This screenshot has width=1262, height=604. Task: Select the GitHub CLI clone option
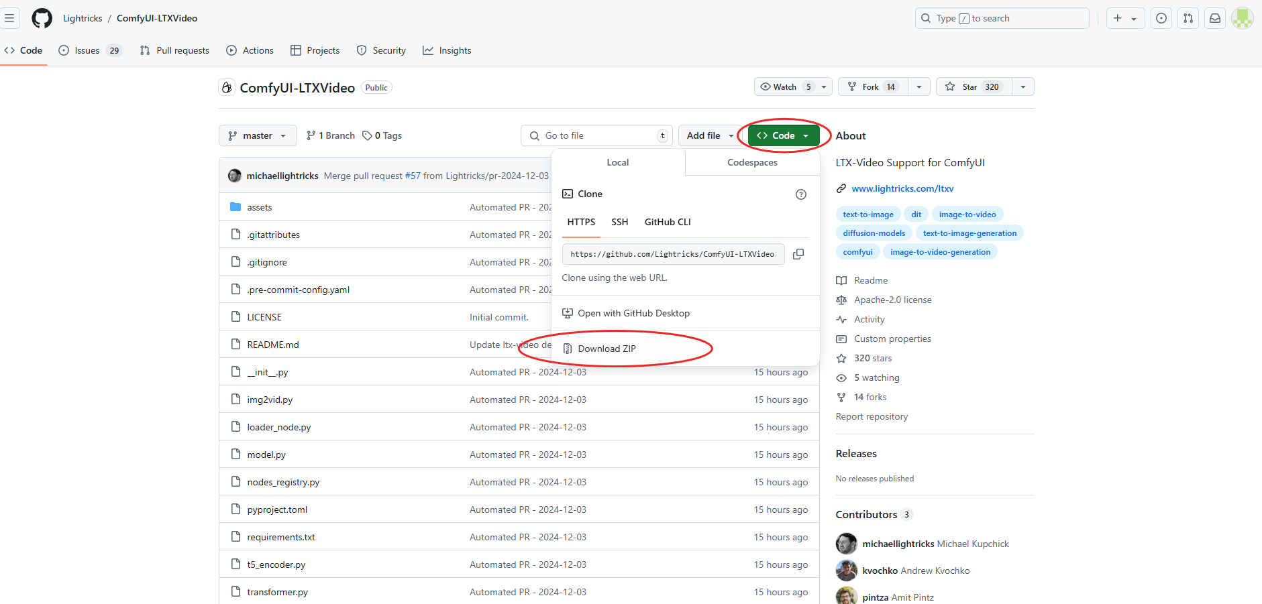pyautogui.click(x=668, y=222)
